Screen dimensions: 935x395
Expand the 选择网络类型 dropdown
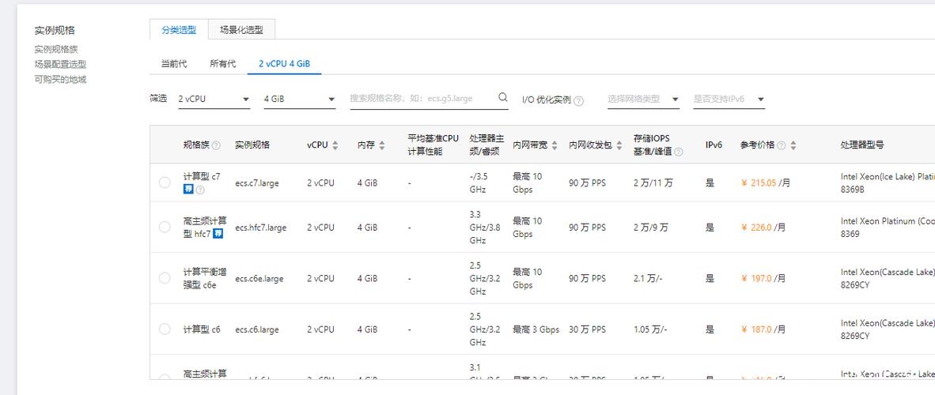(x=643, y=100)
